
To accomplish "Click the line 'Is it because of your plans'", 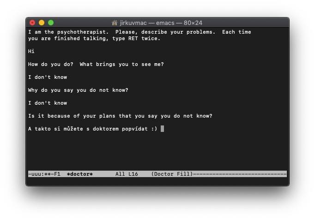I will pos(120,116).
